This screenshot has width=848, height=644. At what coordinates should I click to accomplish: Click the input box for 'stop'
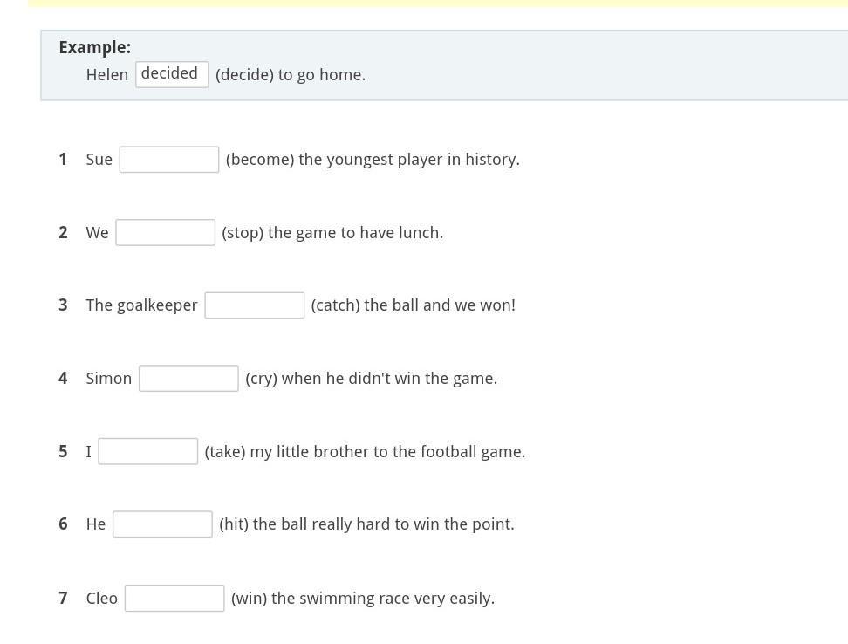click(165, 233)
